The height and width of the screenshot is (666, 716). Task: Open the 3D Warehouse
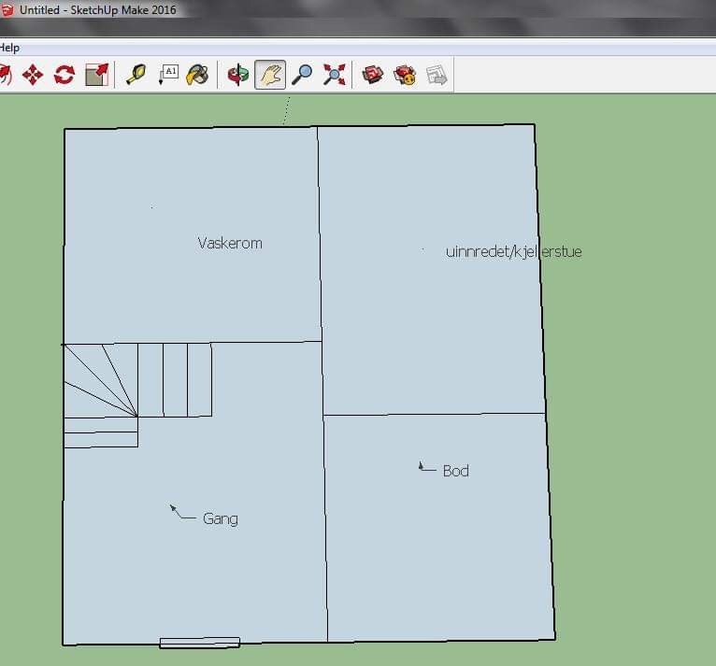[374, 75]
